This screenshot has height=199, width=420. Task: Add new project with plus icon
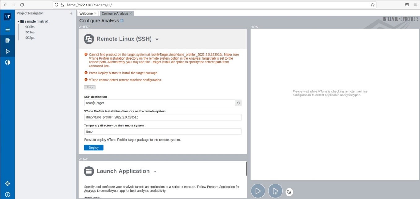point(71,13)
